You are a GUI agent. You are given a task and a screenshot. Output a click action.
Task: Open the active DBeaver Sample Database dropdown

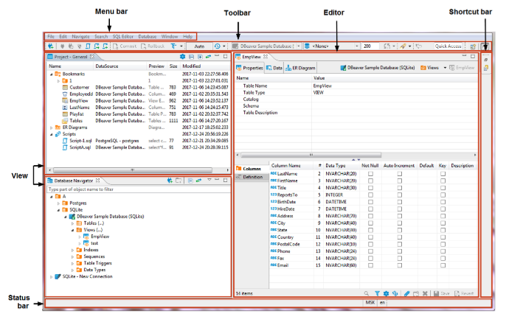point(267,46)
